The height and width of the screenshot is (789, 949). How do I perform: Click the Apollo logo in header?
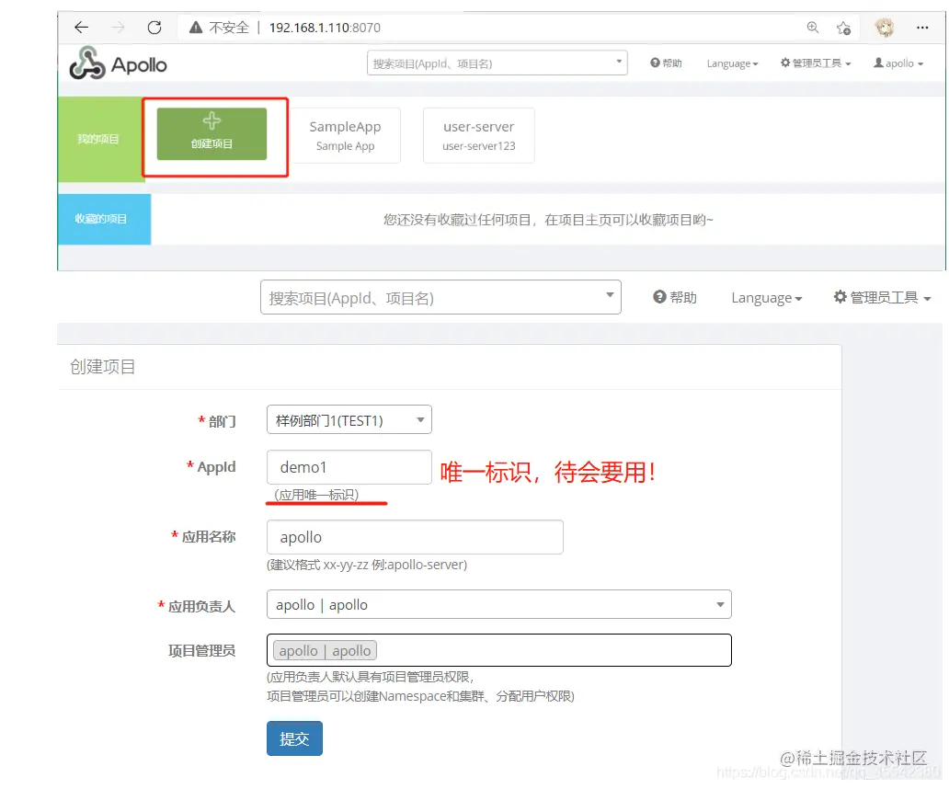[x=118, y=63]
